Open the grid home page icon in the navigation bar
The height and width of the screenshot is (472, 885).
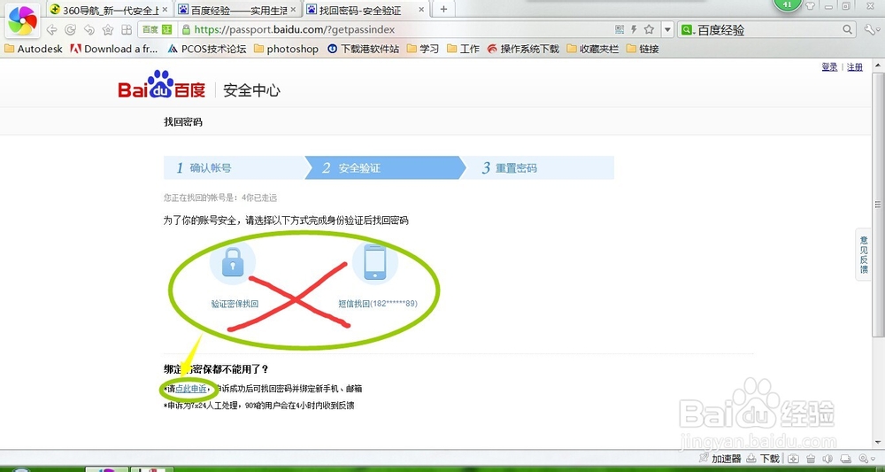click(x=127, y=29)
